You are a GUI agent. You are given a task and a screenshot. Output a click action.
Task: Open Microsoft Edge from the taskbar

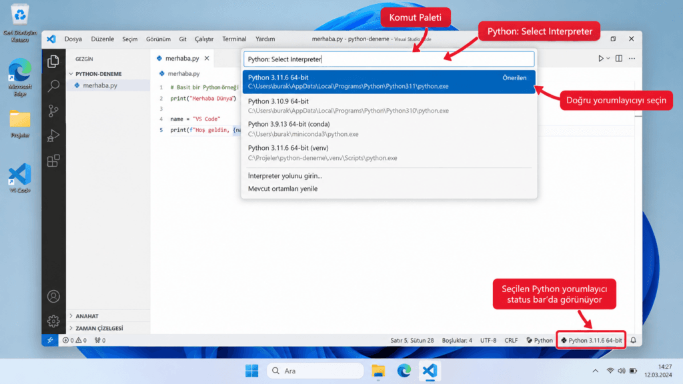point(404,371)
